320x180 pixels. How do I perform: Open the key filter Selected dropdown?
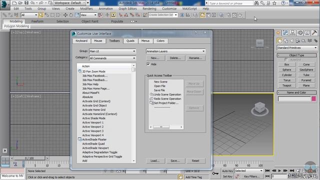248,170
